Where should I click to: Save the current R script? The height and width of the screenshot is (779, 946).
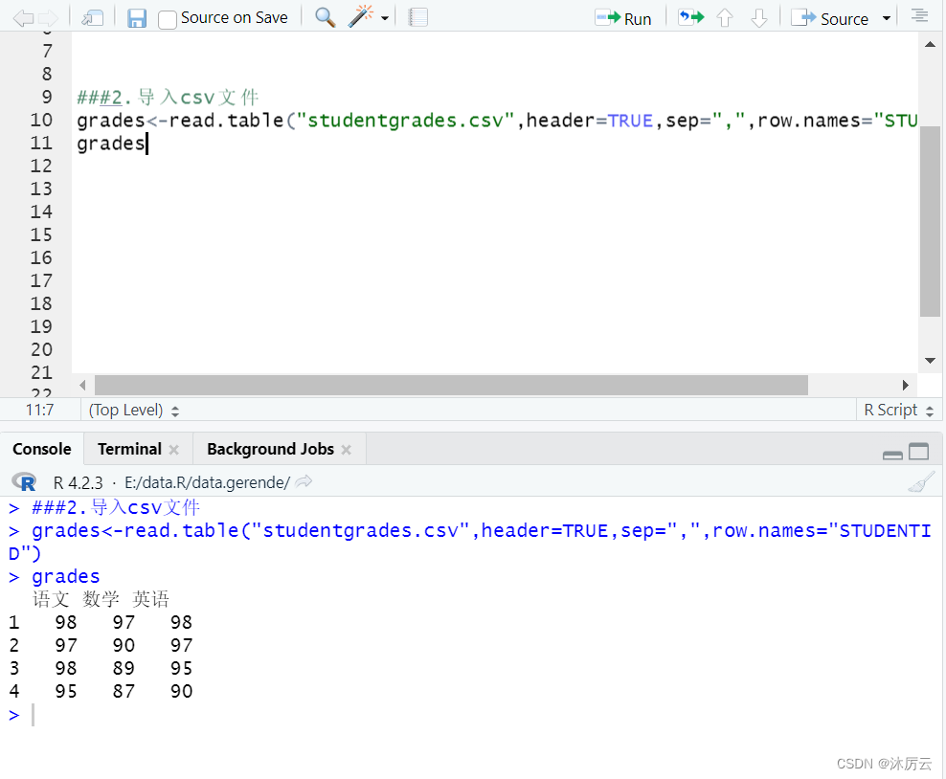pyautogui.click(x=137, y=16)
